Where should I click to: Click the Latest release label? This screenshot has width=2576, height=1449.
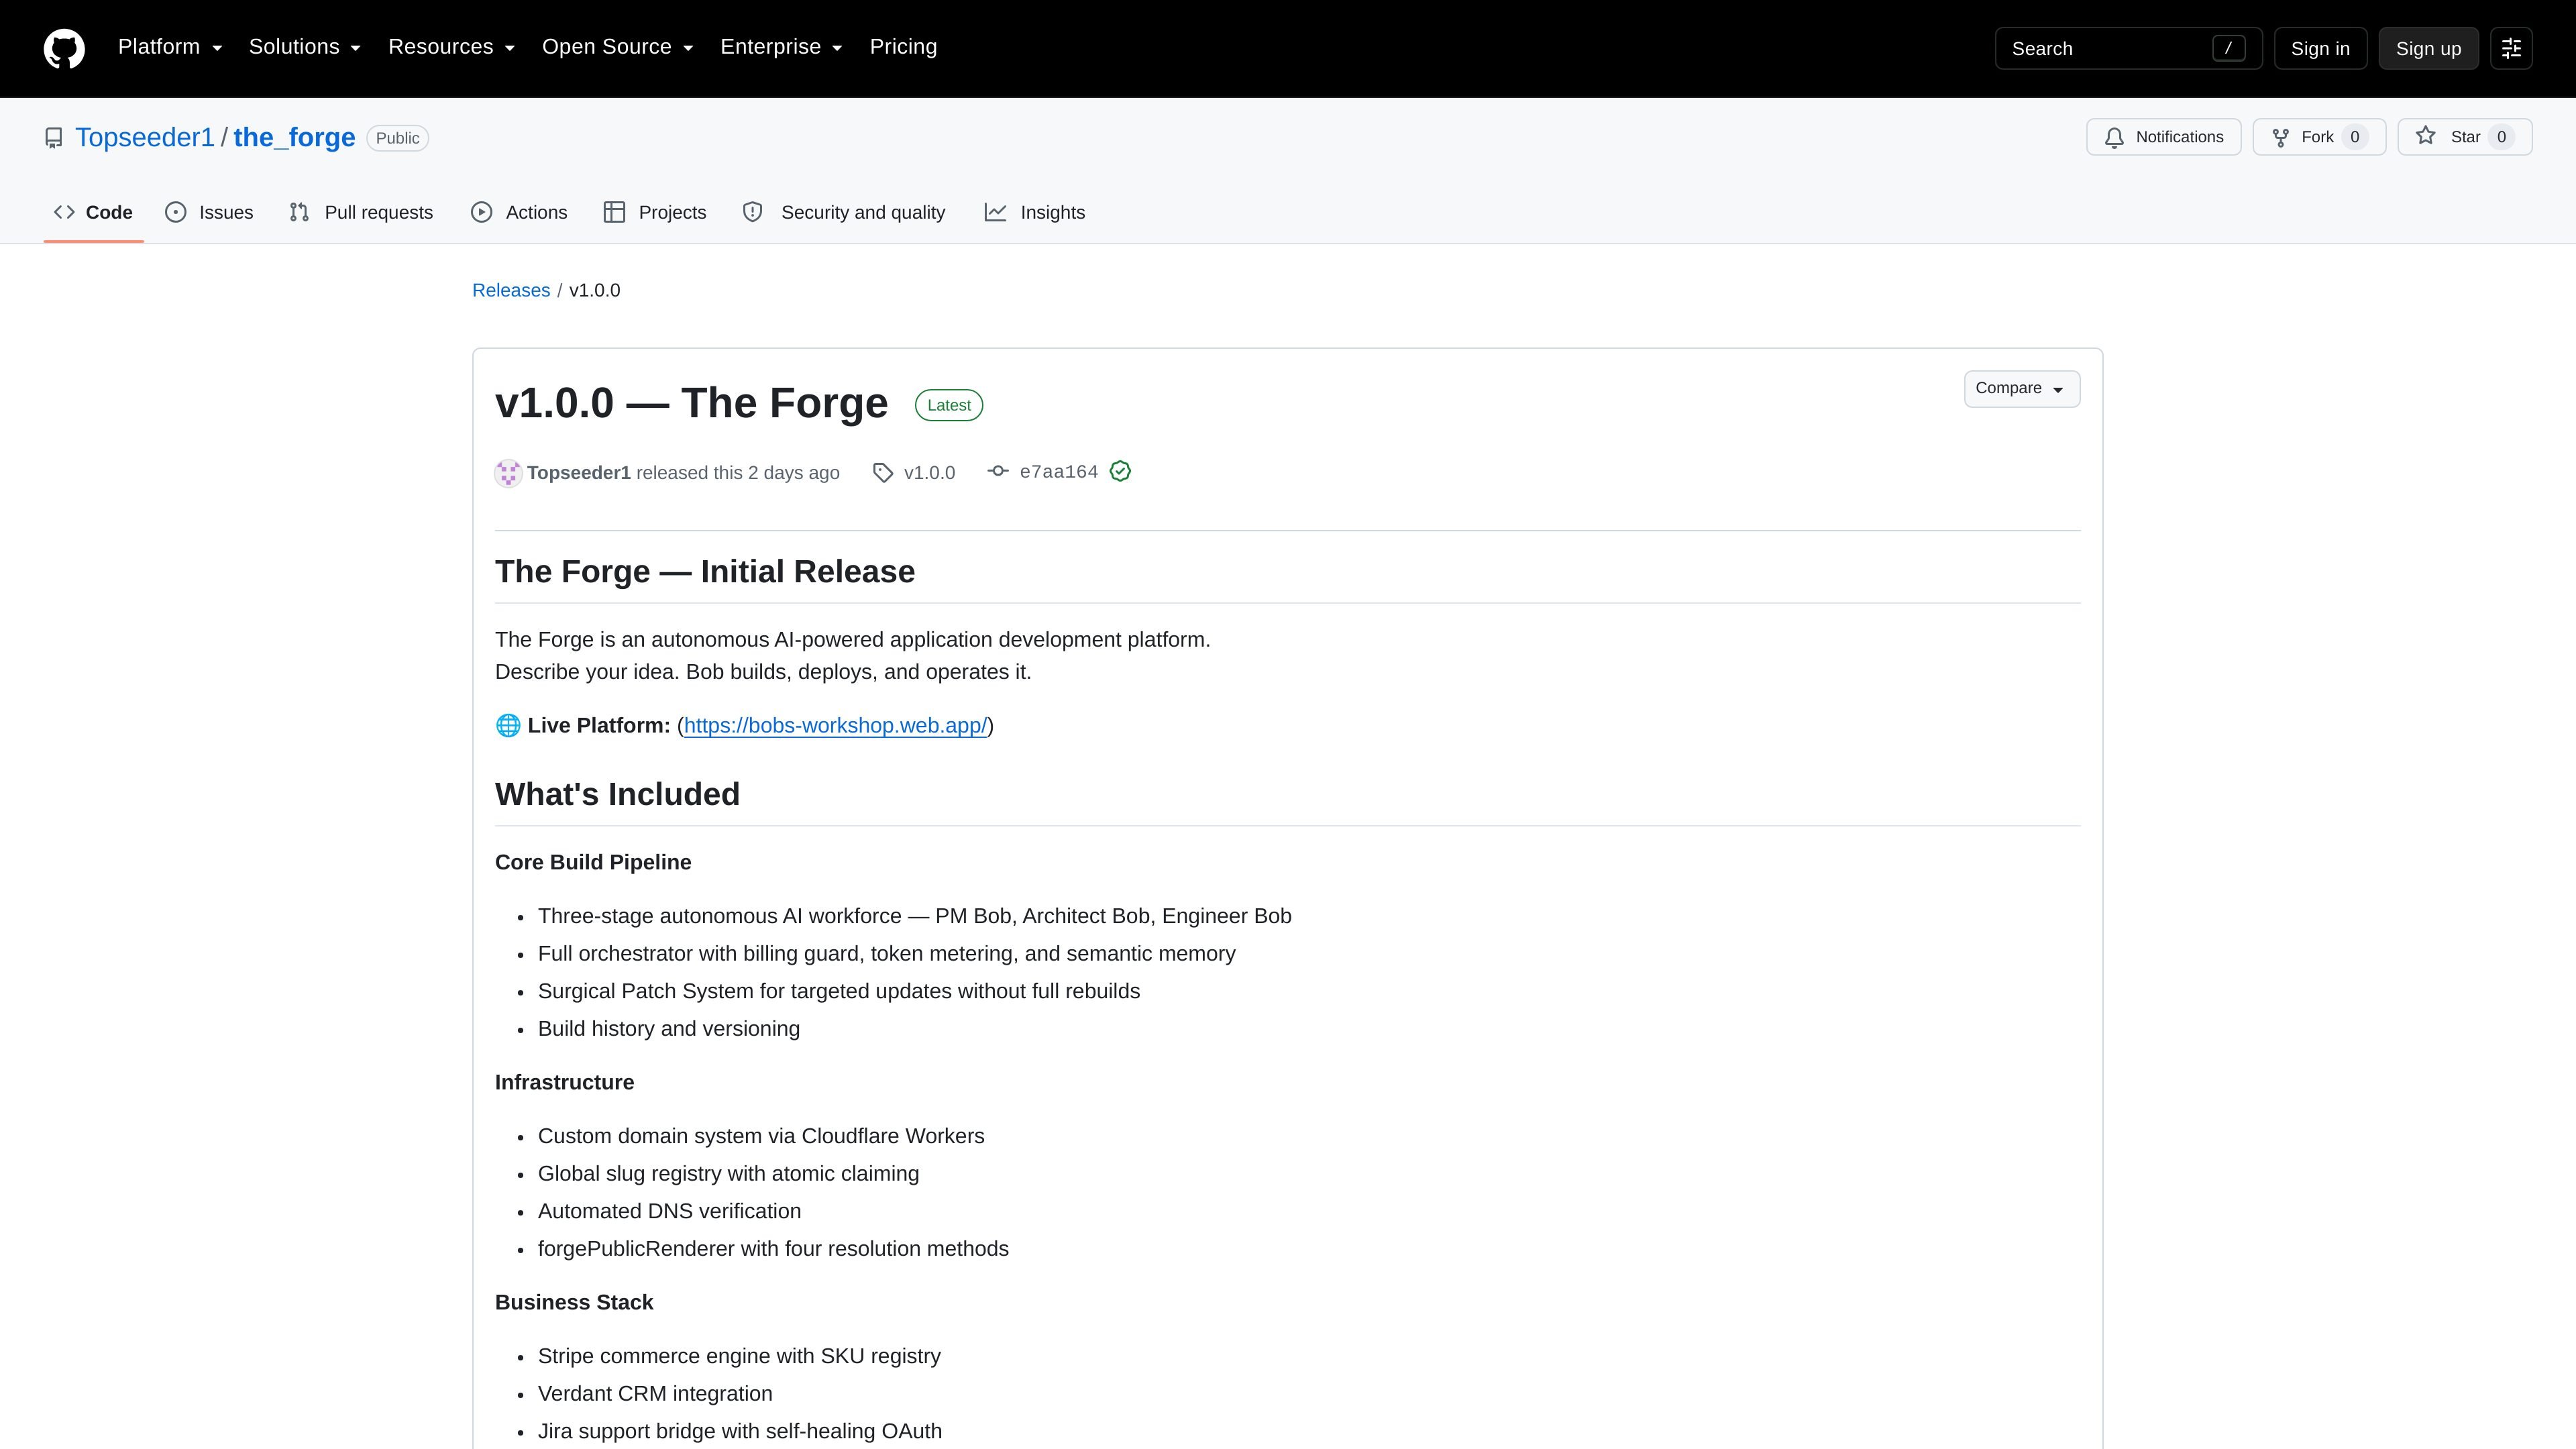(x=949, y=405)
